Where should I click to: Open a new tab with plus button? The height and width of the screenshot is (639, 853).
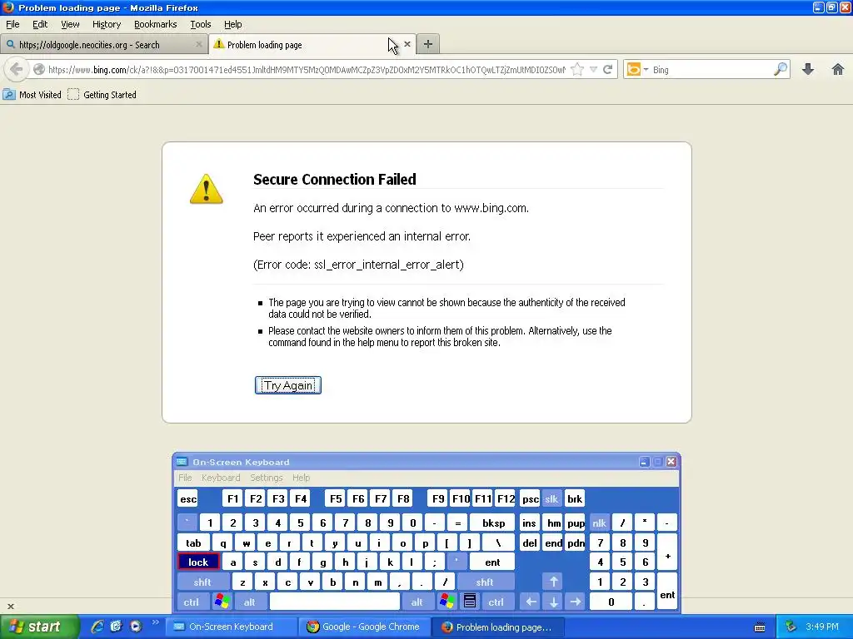(x=428, y=45)
